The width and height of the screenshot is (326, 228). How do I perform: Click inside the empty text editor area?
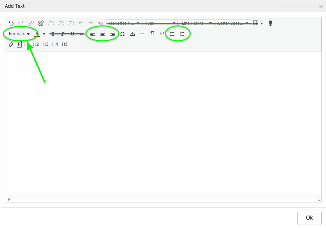click(x=163, y=124)
